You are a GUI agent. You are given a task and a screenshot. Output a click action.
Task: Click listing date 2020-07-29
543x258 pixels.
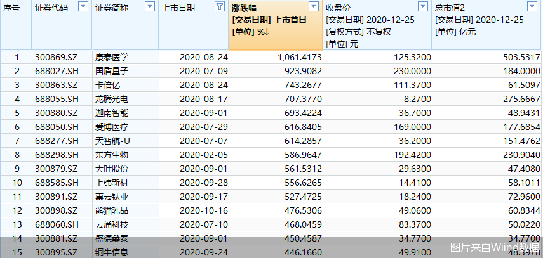204,127
